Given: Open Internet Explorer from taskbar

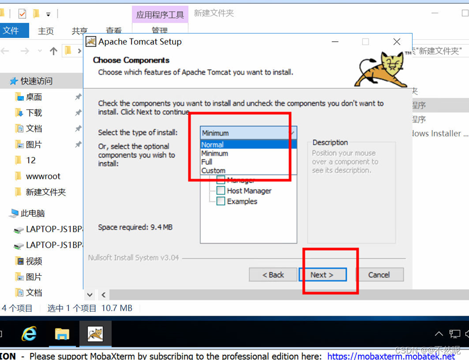Looking at the screenshot, I should [x=29, y=334].
